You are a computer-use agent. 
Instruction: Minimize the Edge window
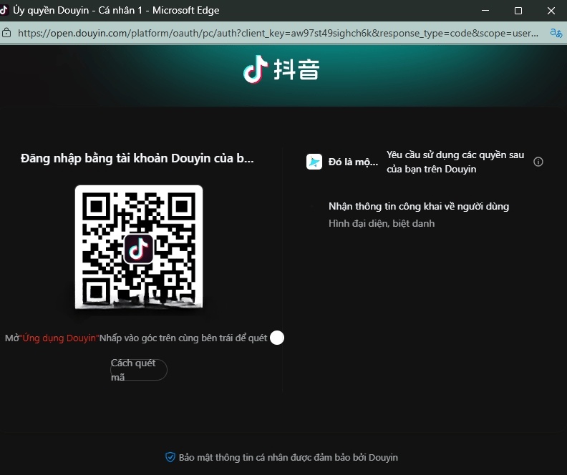point(485,11)
